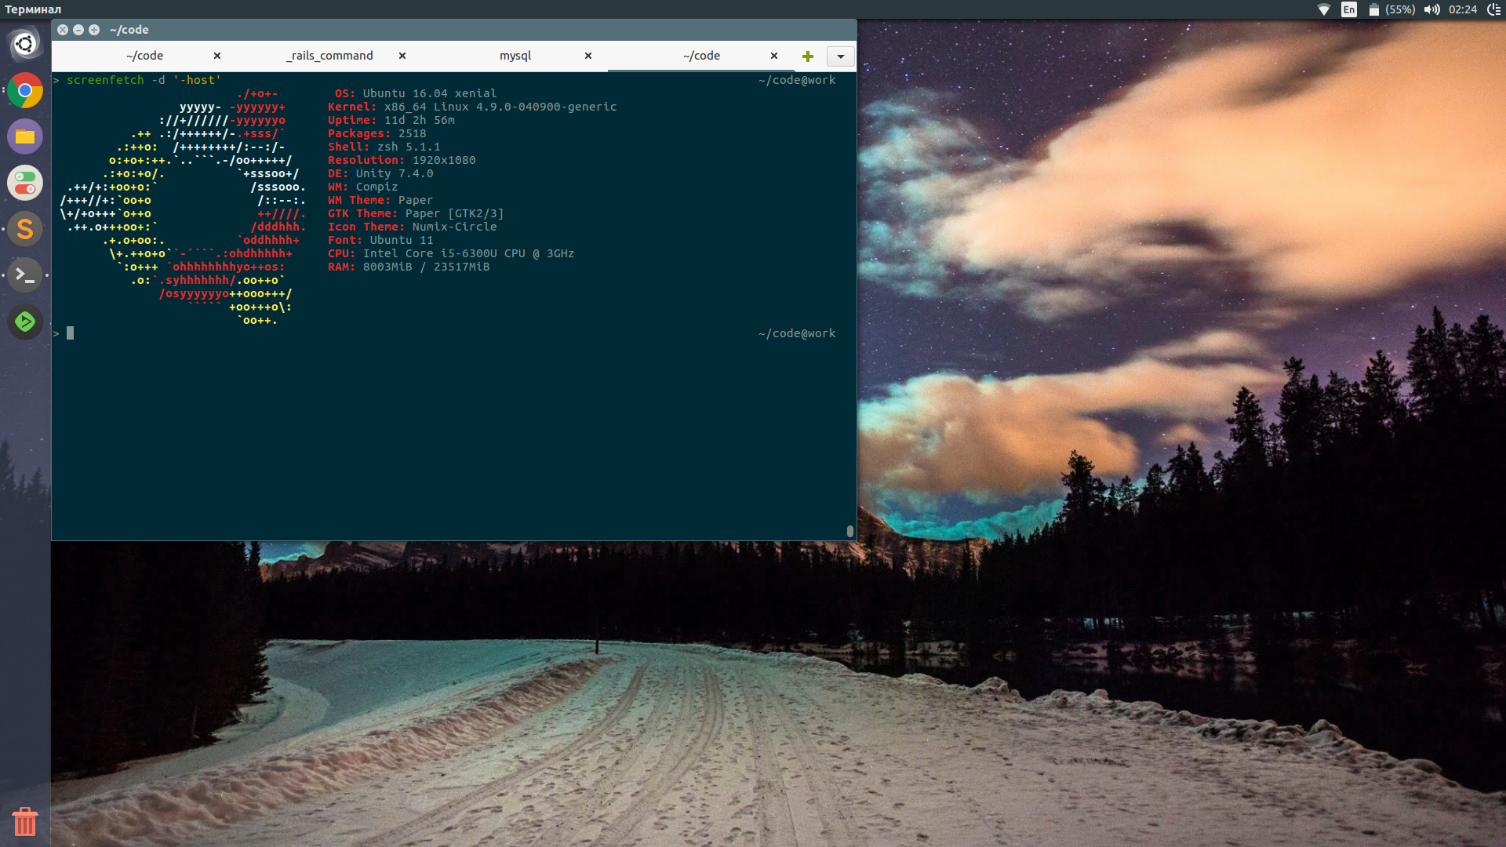1506x847 pixels.
Task: Click the terminal prompt cursor
Action: pyautogui.click(x=71, y=333)
